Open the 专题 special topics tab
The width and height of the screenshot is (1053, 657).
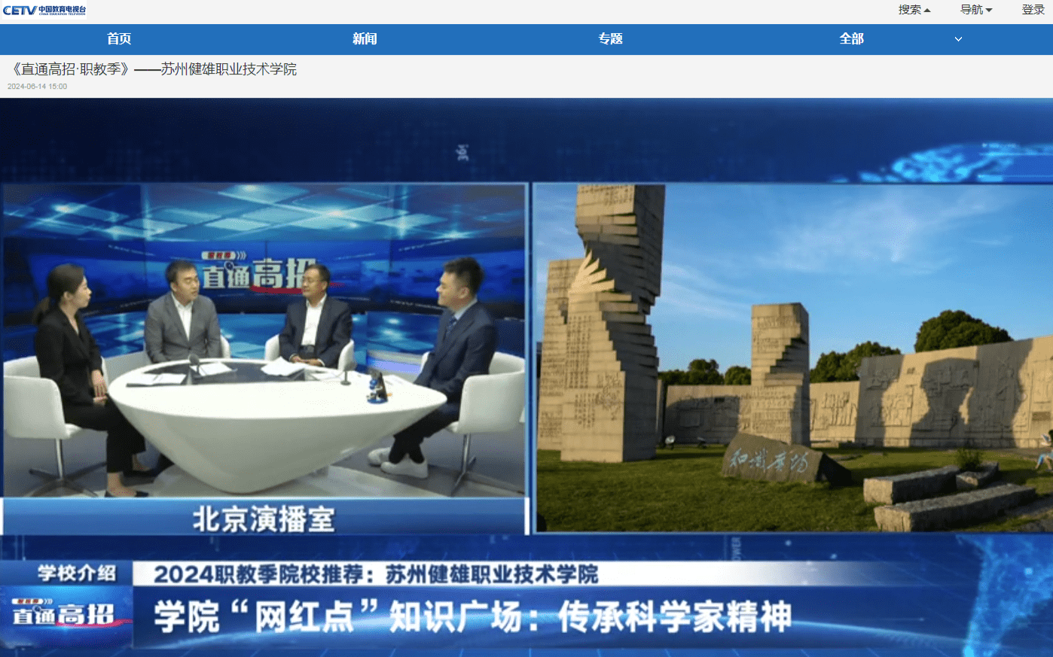coord(610,38)
